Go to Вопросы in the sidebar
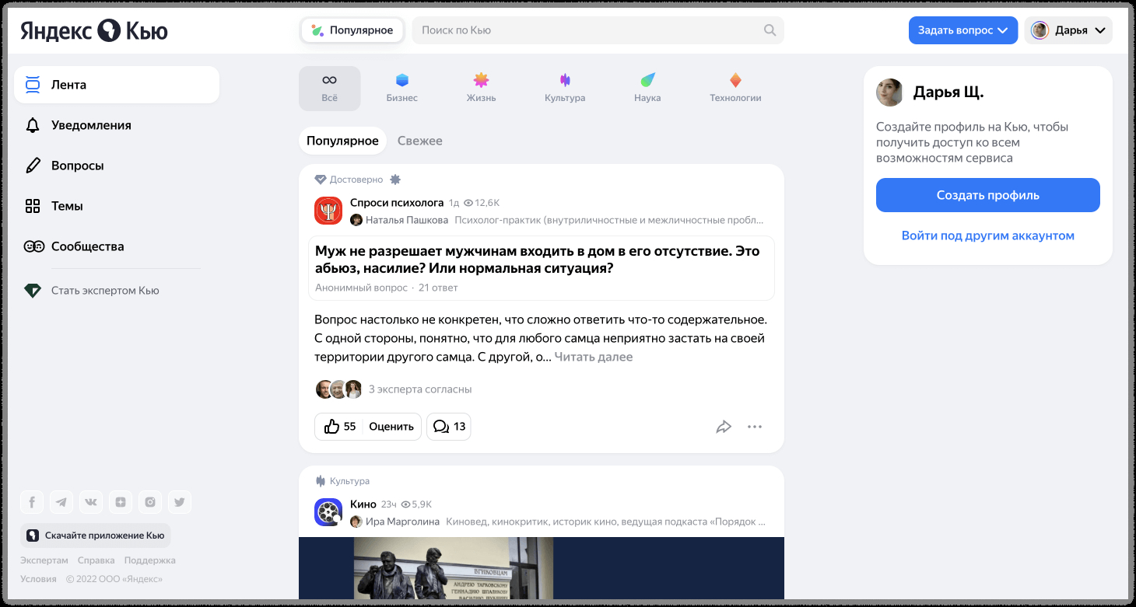The height and width of the screenshot is (607, 1136). (117, 166)
